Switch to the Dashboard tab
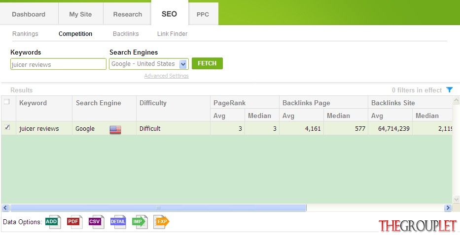The image size is (460, 235). [29, 14]
